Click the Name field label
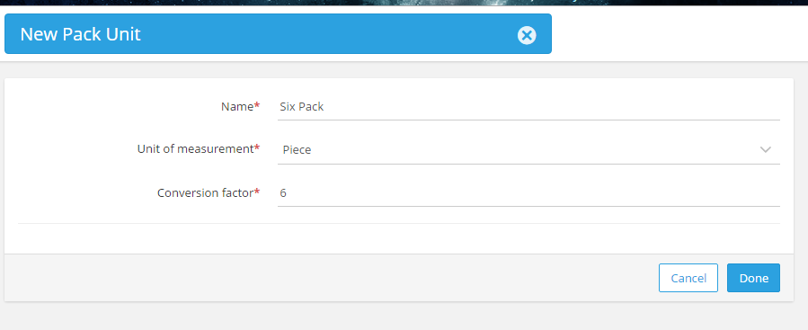Image resolution: width=808 pixels, height=330 pixels. point(237,106)
